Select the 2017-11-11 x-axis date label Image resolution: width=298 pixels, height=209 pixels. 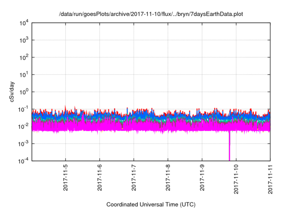270,179
